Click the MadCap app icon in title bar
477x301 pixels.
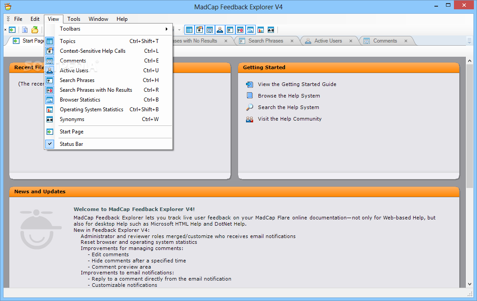8,6
